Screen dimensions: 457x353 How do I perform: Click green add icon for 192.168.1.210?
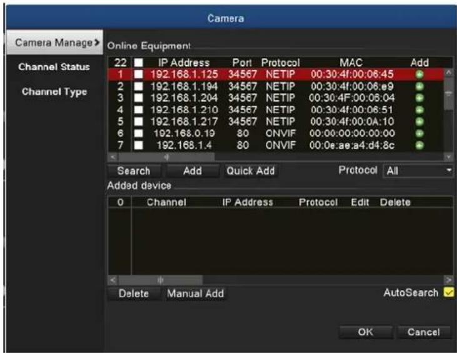click(x=419, y=110)
